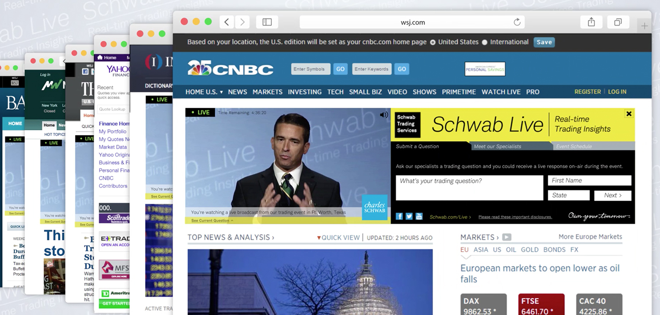This screenshot has height=315, width=660.
Task: Select the International edition radio button
Action: point(484,42)
